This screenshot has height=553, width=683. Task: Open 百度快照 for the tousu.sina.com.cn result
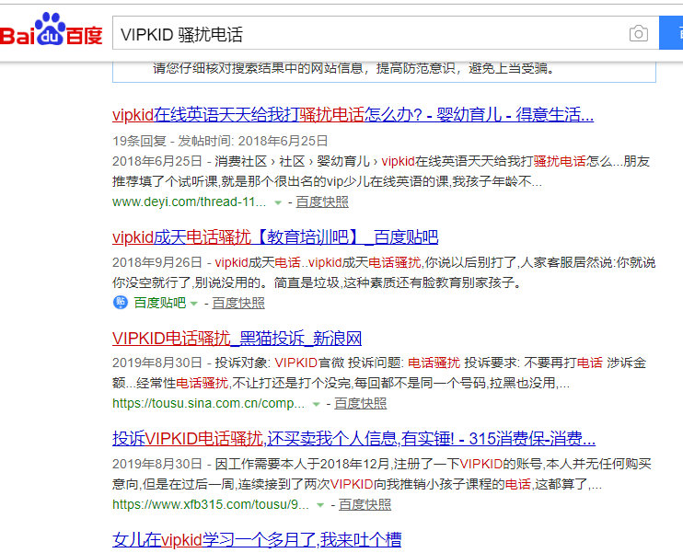tap(360, 404)
